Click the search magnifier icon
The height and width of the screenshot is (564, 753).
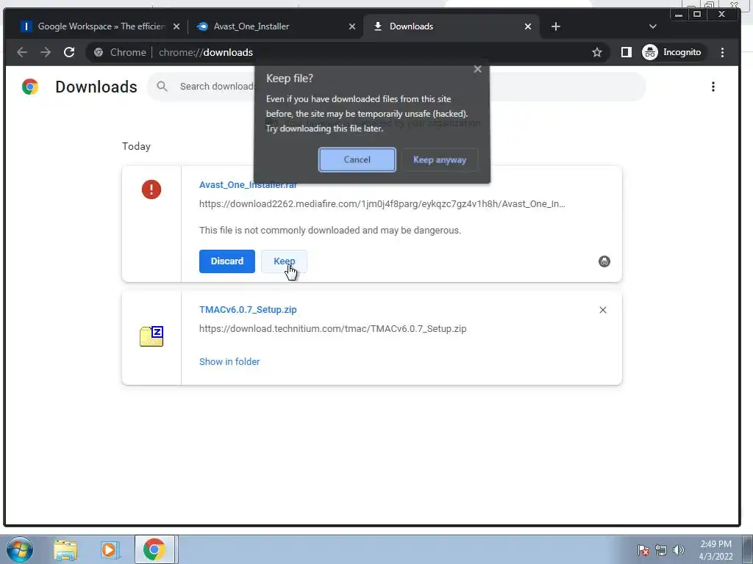pos(162,87)
